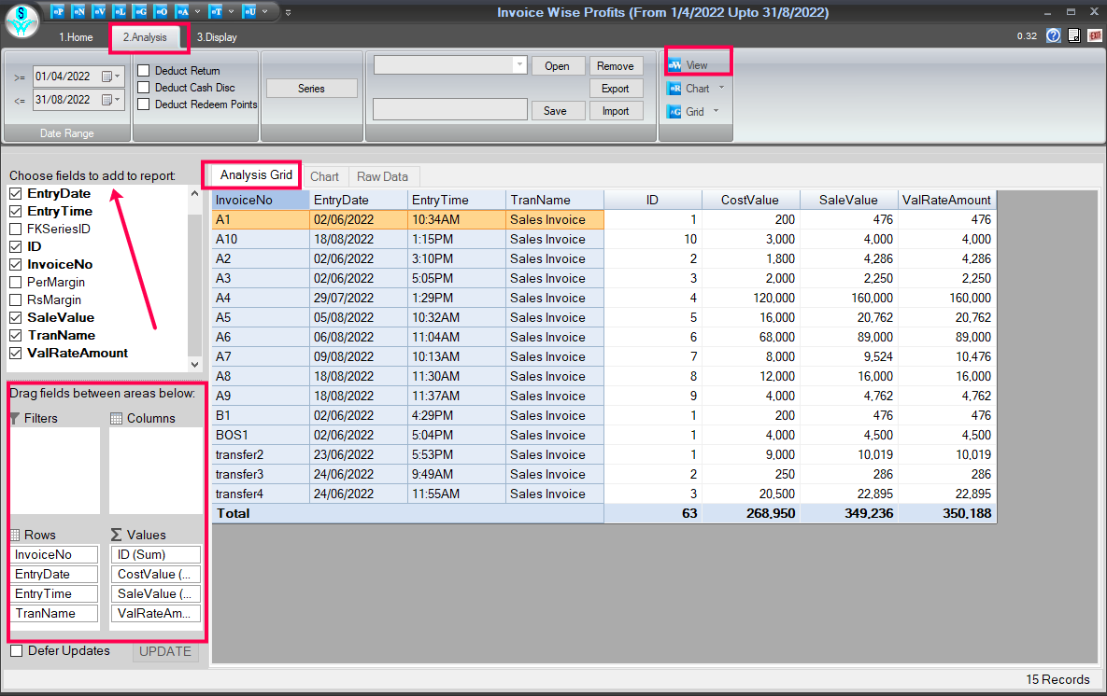
Task: Click the V quick access icon
Action: [x=99, y=11]
